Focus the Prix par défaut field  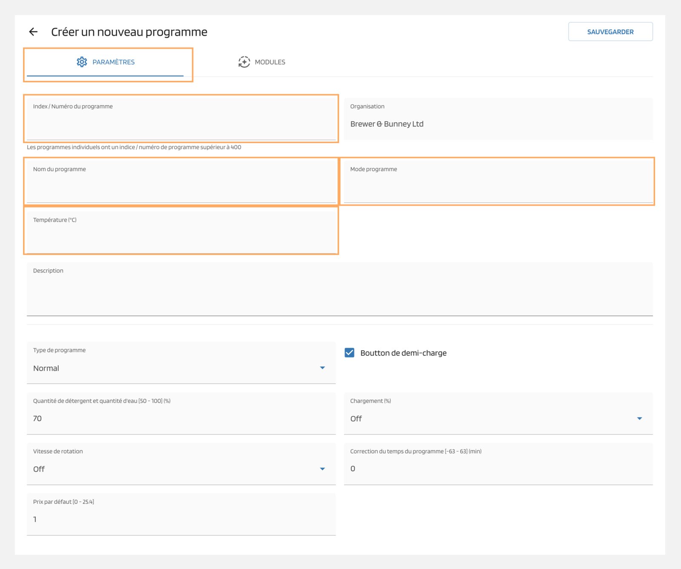click(181, 519)
